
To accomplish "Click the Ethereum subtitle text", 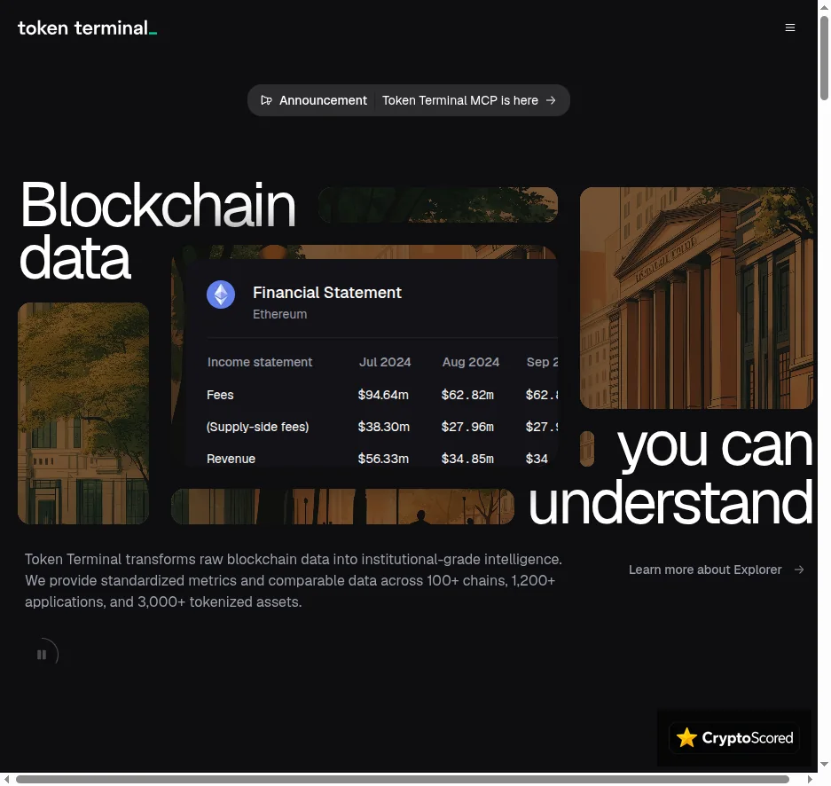I will tap(280, 314).
